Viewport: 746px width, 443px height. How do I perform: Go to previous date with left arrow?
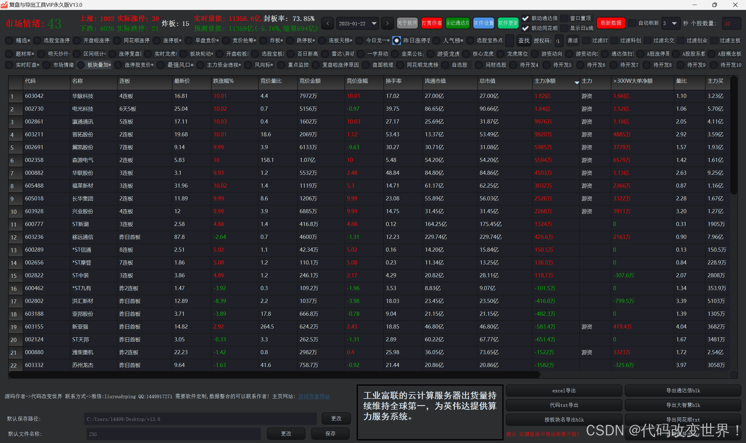328,23
